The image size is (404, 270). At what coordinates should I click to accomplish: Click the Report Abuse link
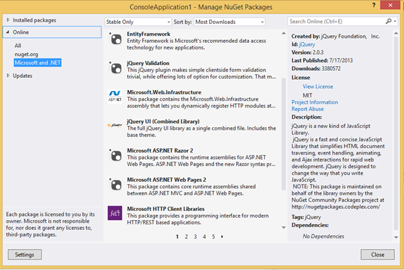tap(307, 109)
